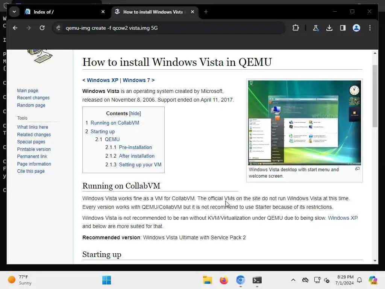The width and height of the screenshot is (385, 289).
Task: Switch to Chrome in the taskbar
Action: (x=240, y=280)
